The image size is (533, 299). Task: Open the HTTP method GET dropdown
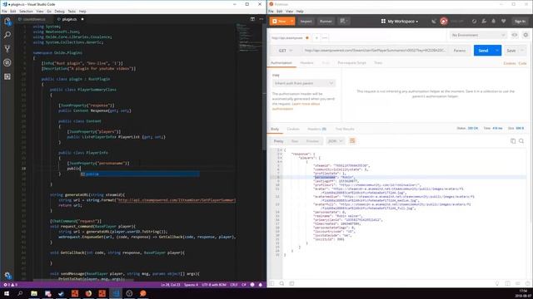pos(285,51)
